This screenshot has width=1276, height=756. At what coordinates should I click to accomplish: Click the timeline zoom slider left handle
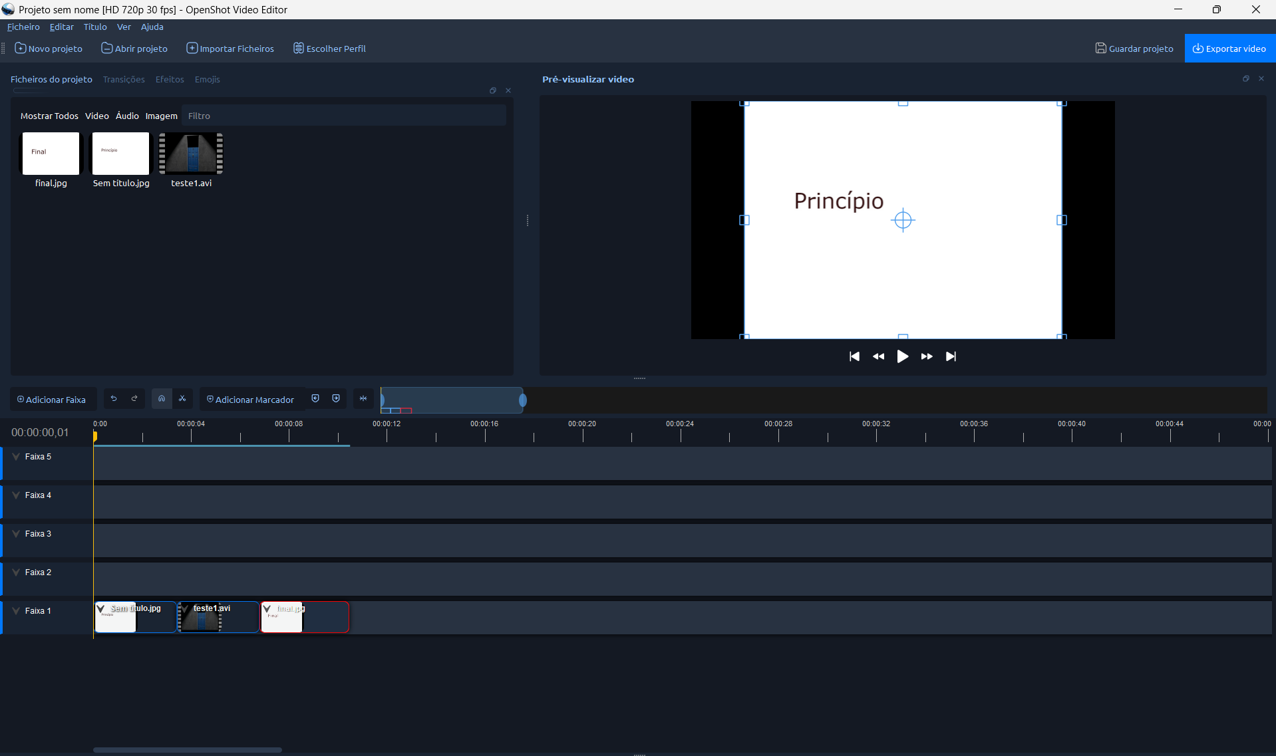pos(382,400)
